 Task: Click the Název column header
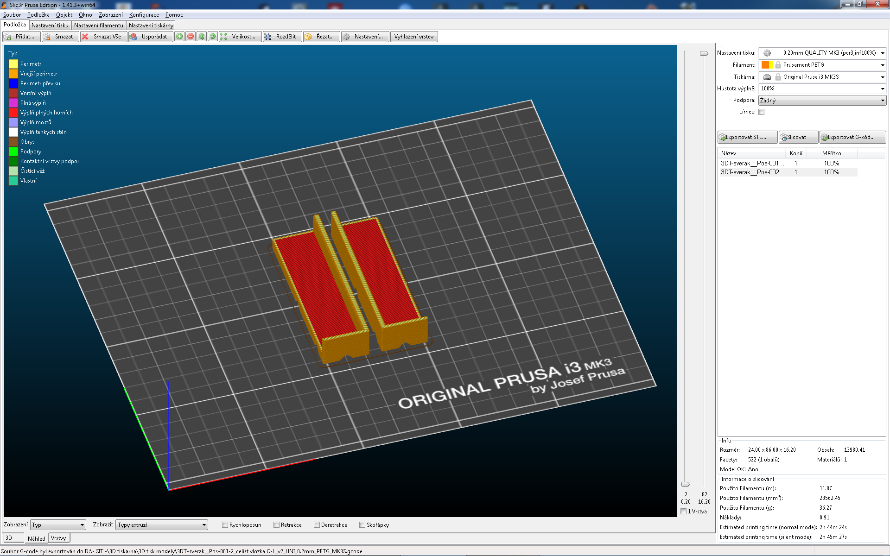coord(752,153)
